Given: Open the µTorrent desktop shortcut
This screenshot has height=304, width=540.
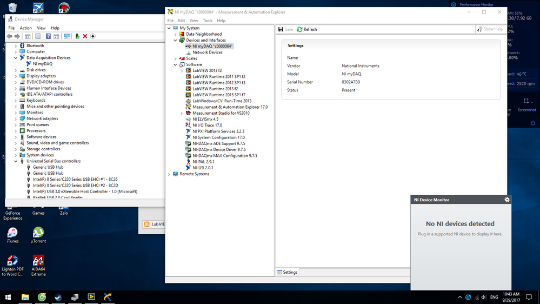Looking at the screenshot, I should click(38, 235).
